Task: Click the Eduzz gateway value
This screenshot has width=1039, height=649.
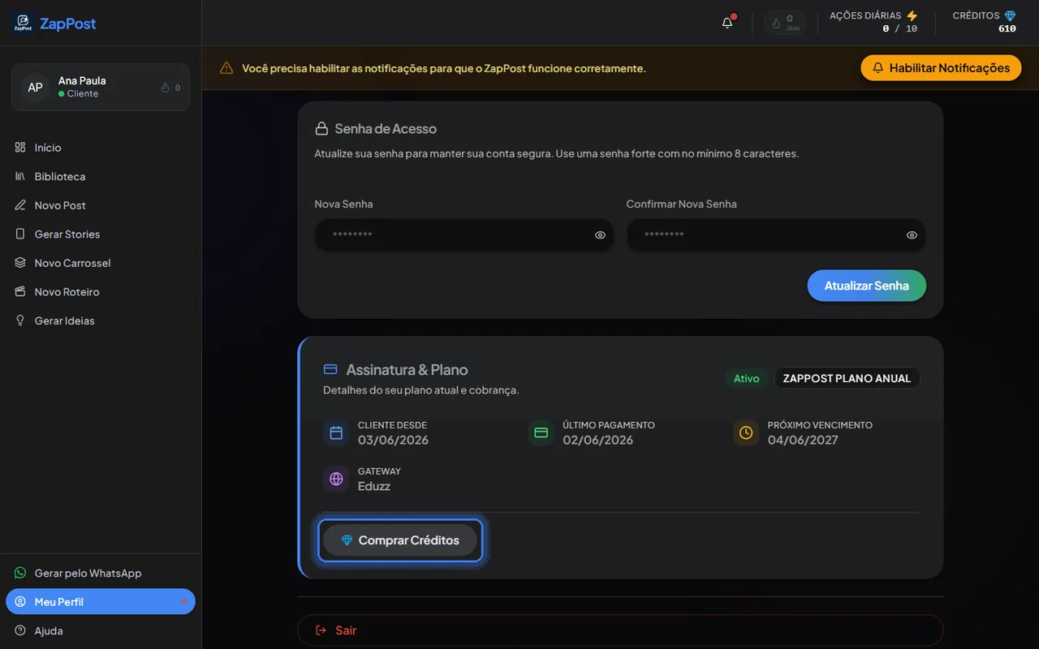Action: click(374, 486)
